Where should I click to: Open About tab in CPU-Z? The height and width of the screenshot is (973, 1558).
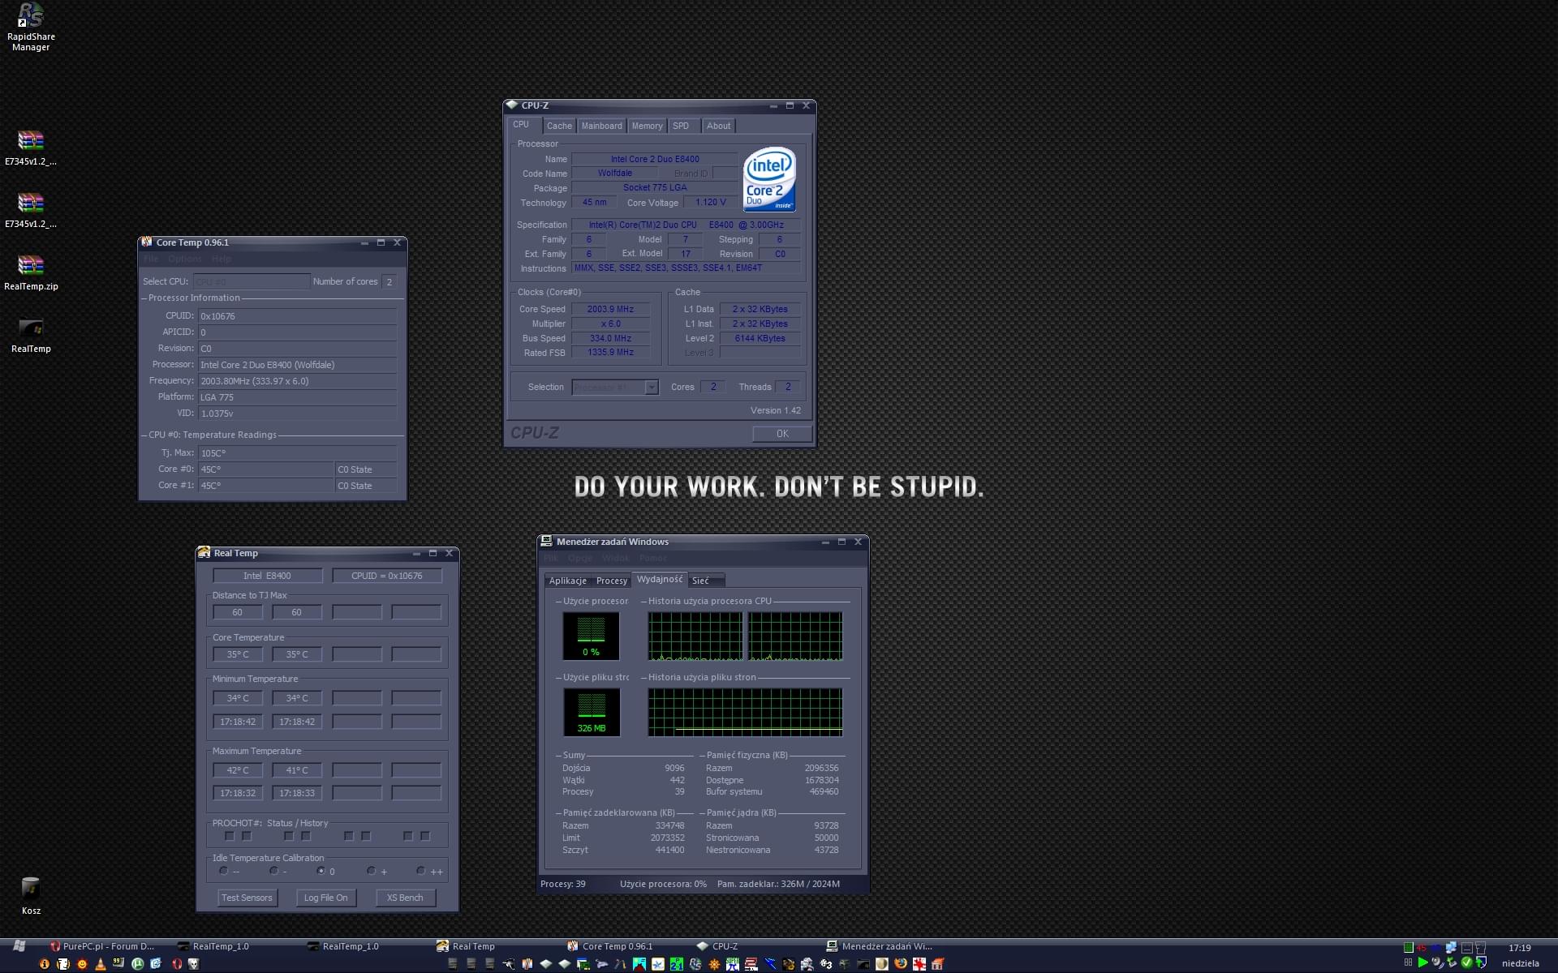[x=718, y=126]
